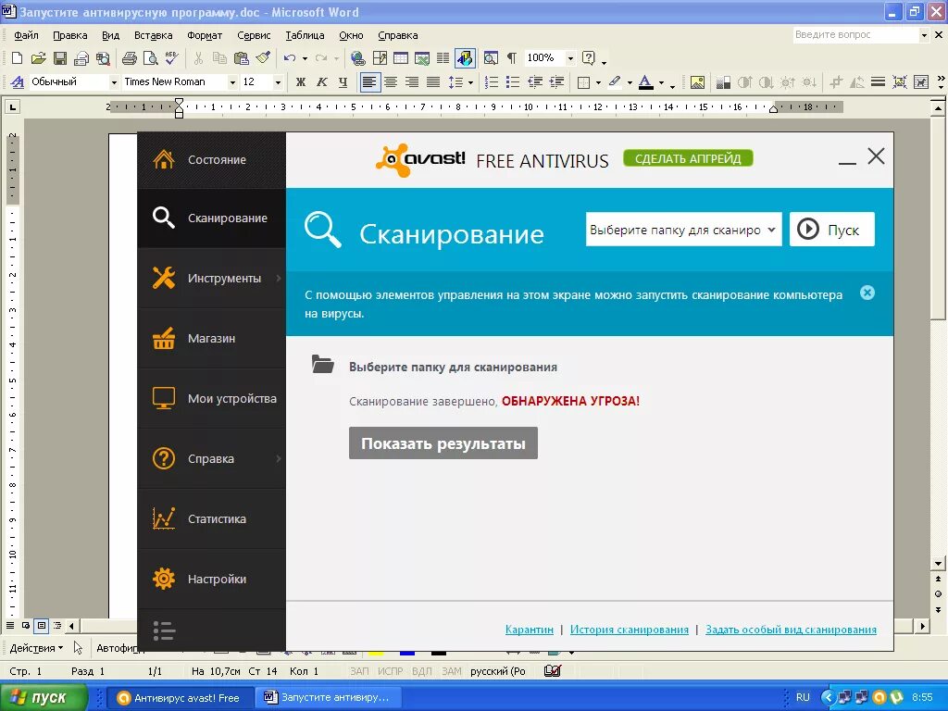Viewport: 948px width, 711px height.
Task: Open Мои устройства in avast sidebar
Action: pyautogui.click(x=212, y=398)
